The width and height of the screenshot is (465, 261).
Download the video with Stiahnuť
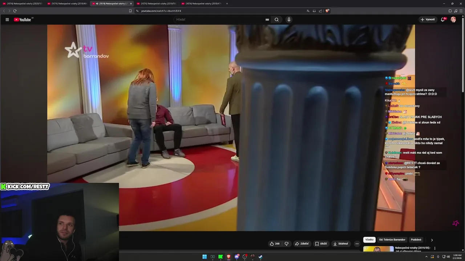pos(341,244)
